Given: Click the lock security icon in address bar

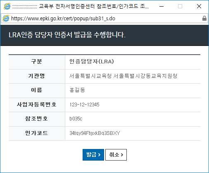Looking at the screenshot, I should click(x=204, y=18).
